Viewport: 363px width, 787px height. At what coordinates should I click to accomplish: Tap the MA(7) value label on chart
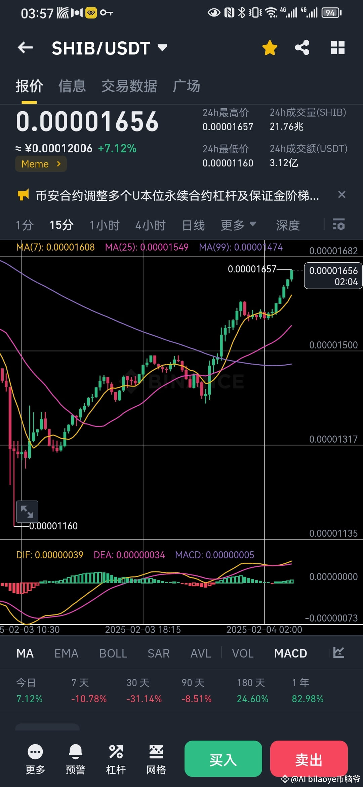point(55,247)
